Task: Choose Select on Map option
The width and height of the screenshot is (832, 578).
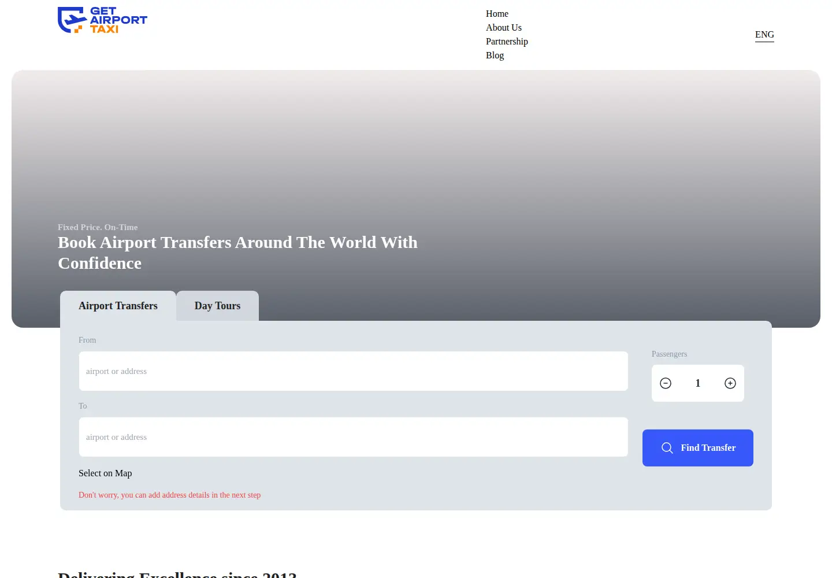Action: [x=105, y=473]
